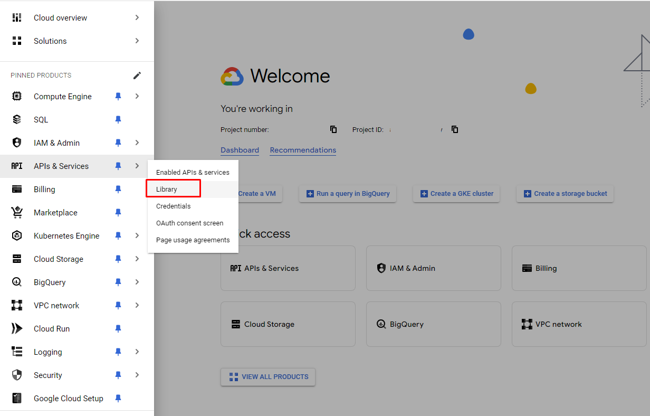Expand the IAM & Admin submenu chevron
Viewport: 650px width, 416px height.
[137, 143]
